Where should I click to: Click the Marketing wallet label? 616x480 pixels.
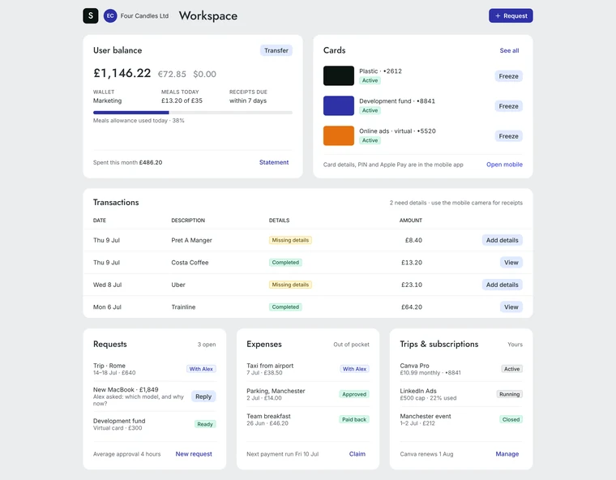tap(107, 101)
